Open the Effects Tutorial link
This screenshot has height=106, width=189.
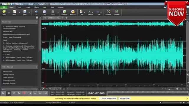click(x=8, y=77)
